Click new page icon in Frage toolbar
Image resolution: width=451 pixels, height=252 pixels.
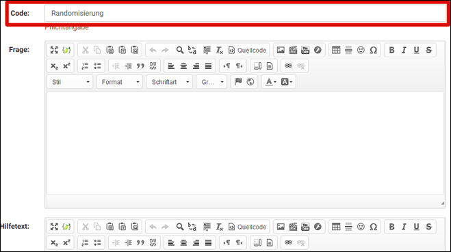tap(270, 66)
